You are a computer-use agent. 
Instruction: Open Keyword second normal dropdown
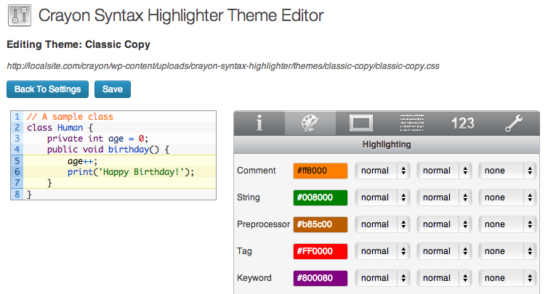444,278
